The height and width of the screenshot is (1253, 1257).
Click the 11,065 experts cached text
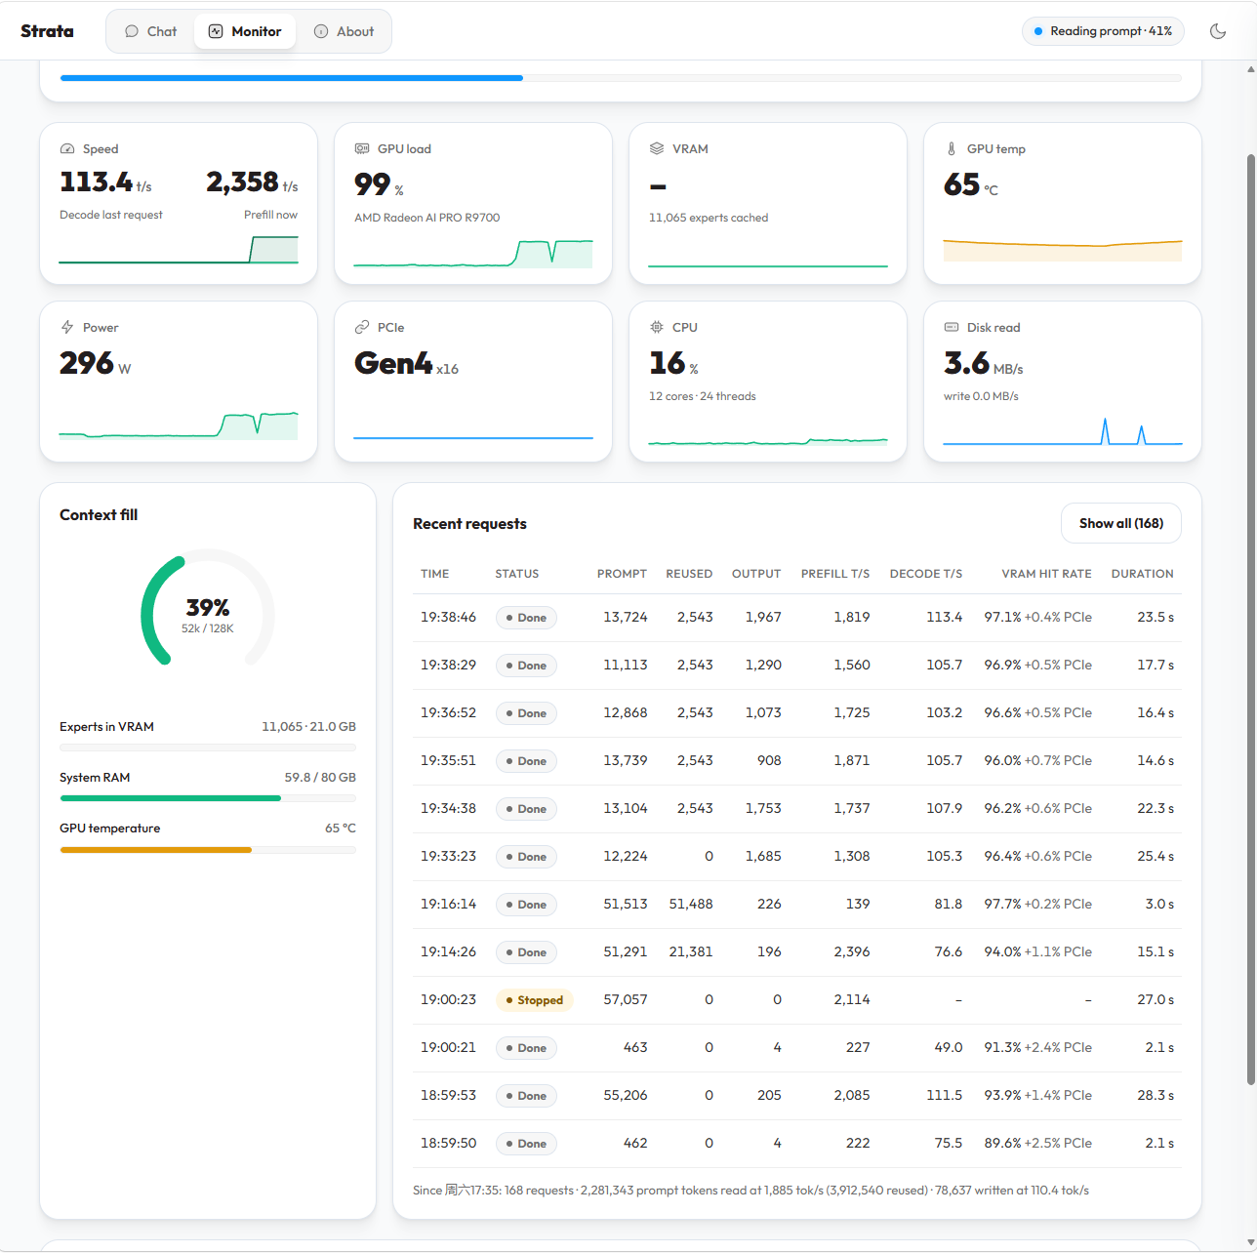click(709, 218)
